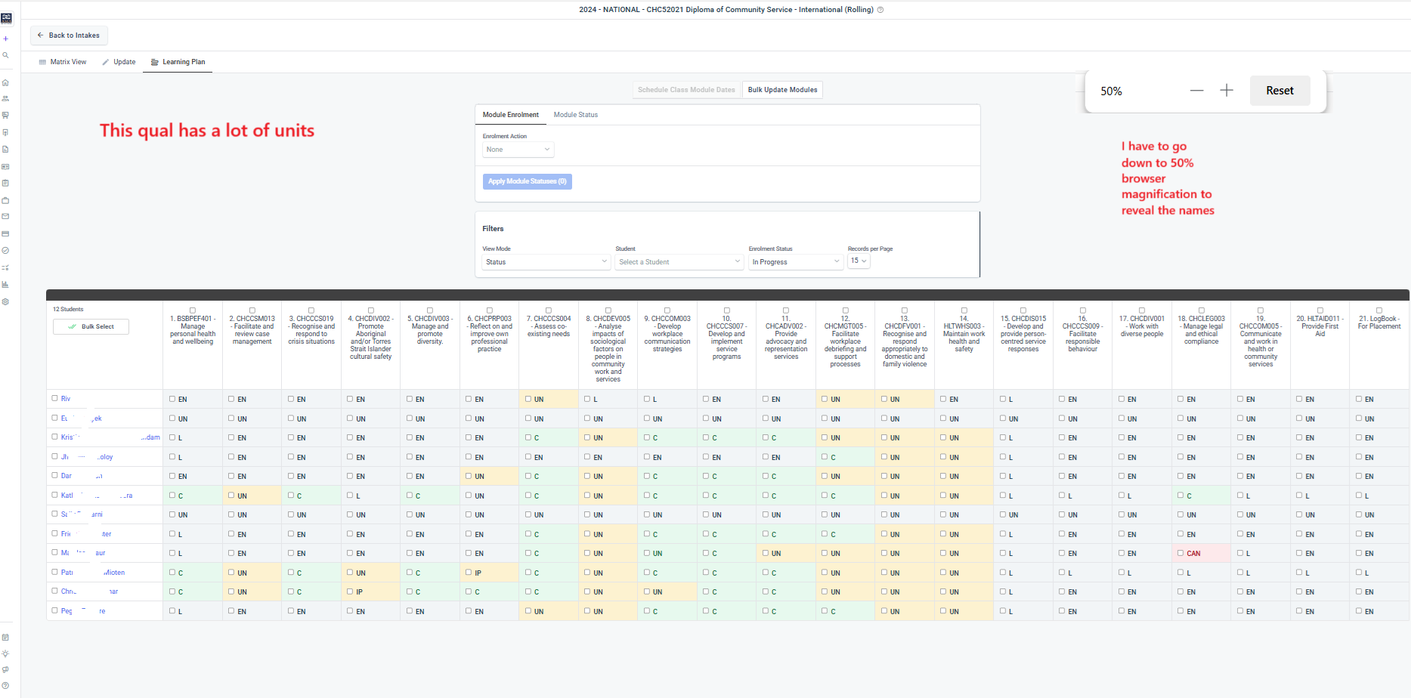Open the bar chart reports icon
This screenshot has width=1411, height=698.
[5, 285]
